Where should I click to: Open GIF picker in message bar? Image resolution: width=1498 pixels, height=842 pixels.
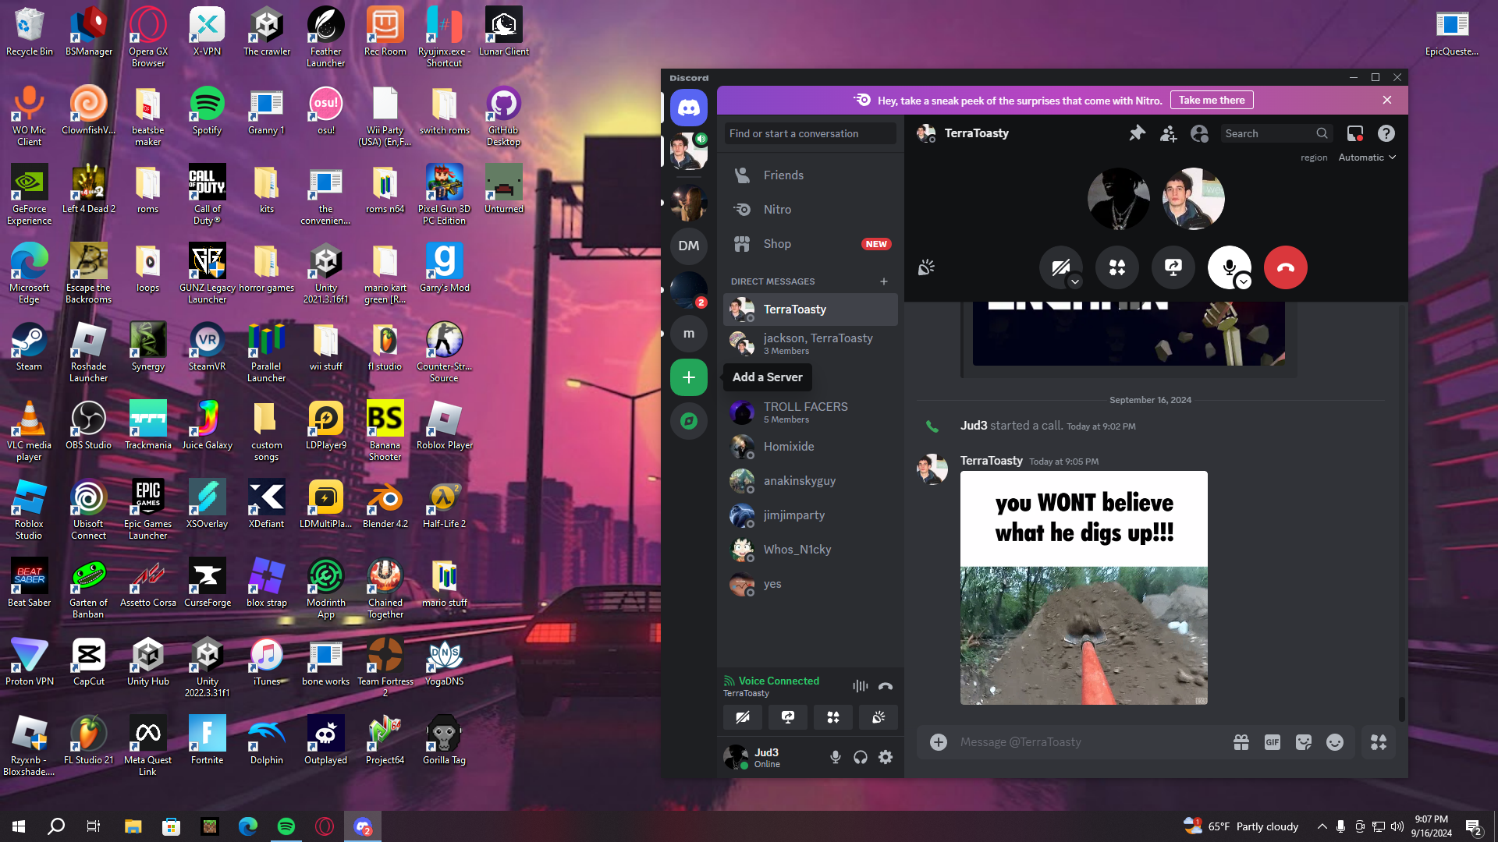[x=1272, y=742]
